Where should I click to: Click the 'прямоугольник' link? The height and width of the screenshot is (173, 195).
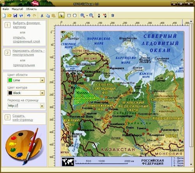pos(24,65)
